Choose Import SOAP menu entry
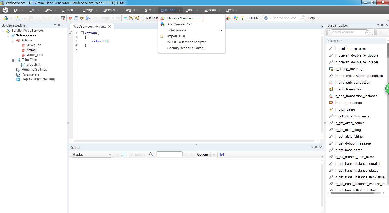The height and width of the screenshot is (213, 389). (x=177, y=36)
